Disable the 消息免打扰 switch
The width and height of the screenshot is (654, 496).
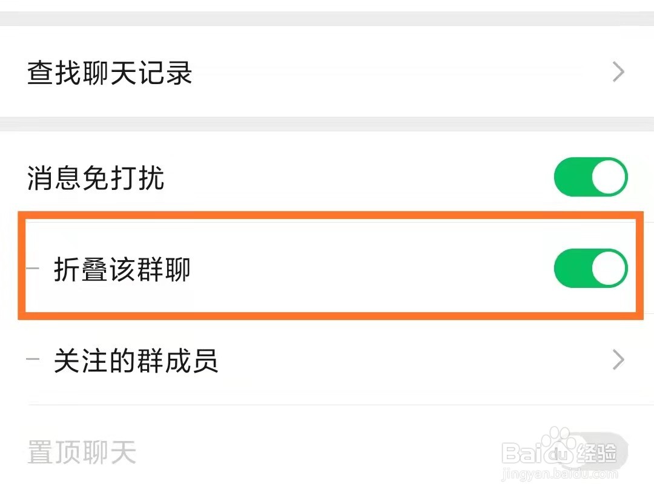click(x=590, y=177)
